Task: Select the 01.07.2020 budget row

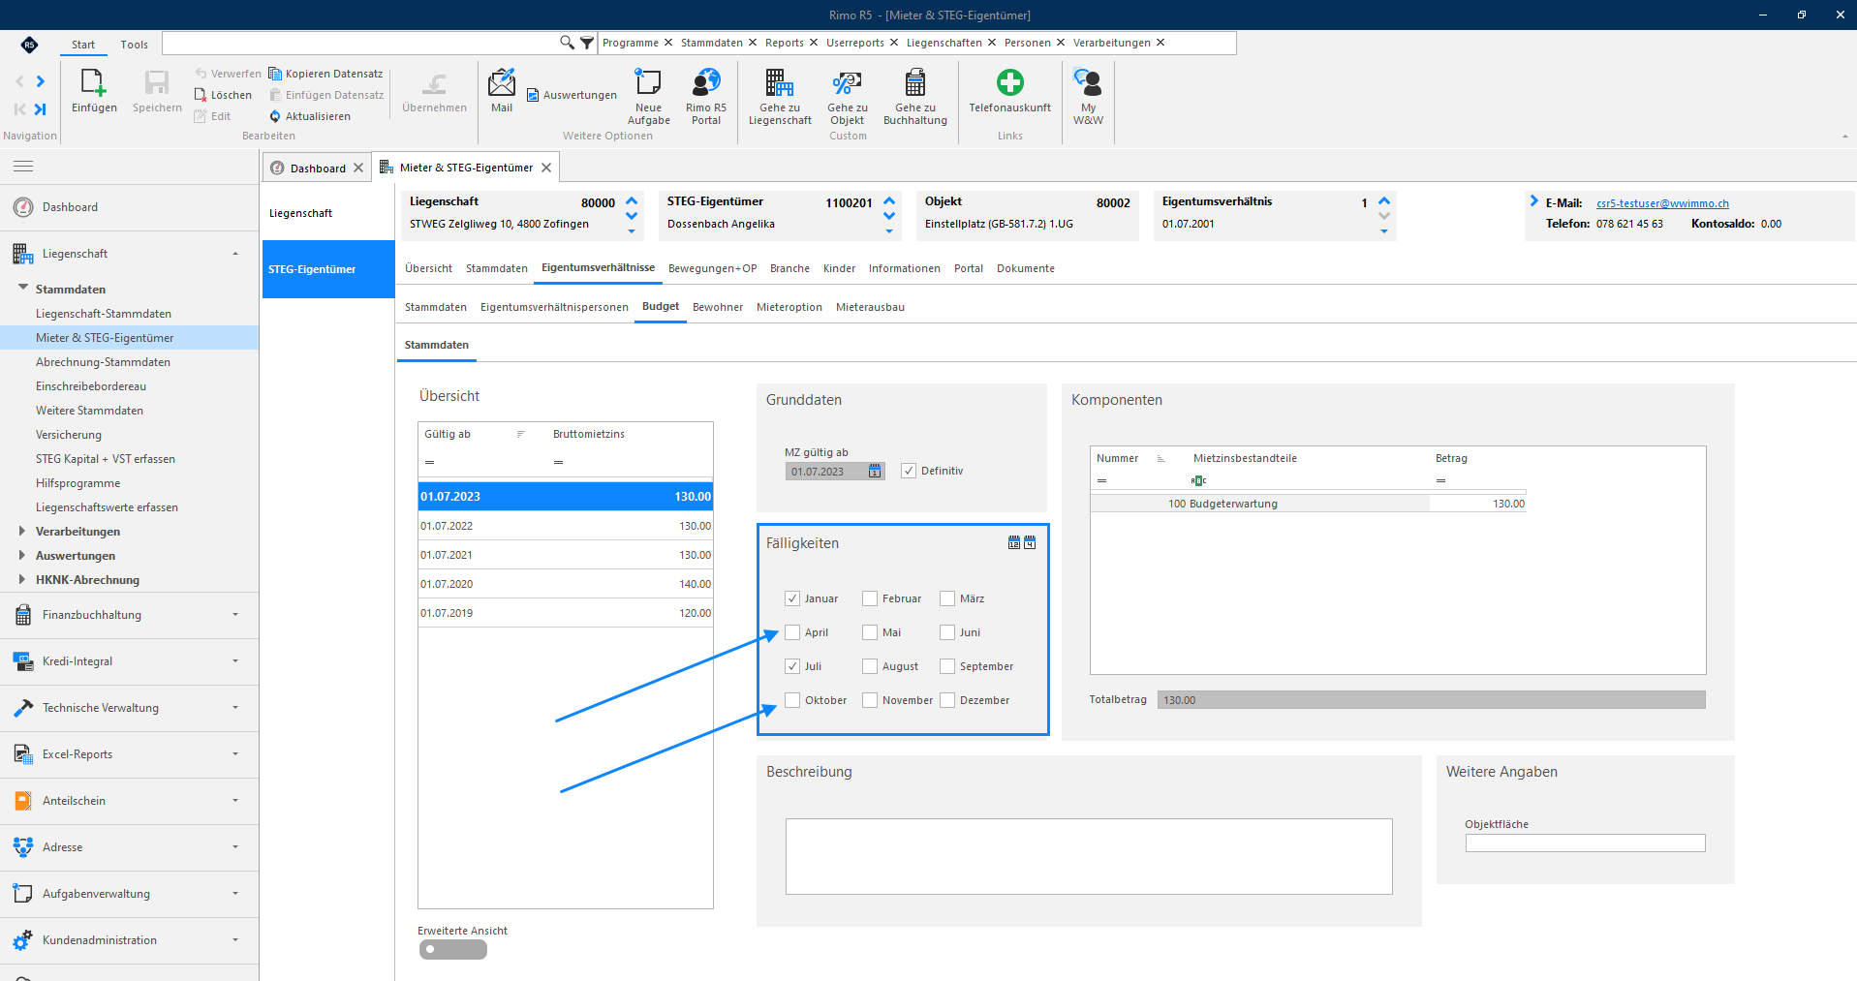Action: [x=566, y=584]
